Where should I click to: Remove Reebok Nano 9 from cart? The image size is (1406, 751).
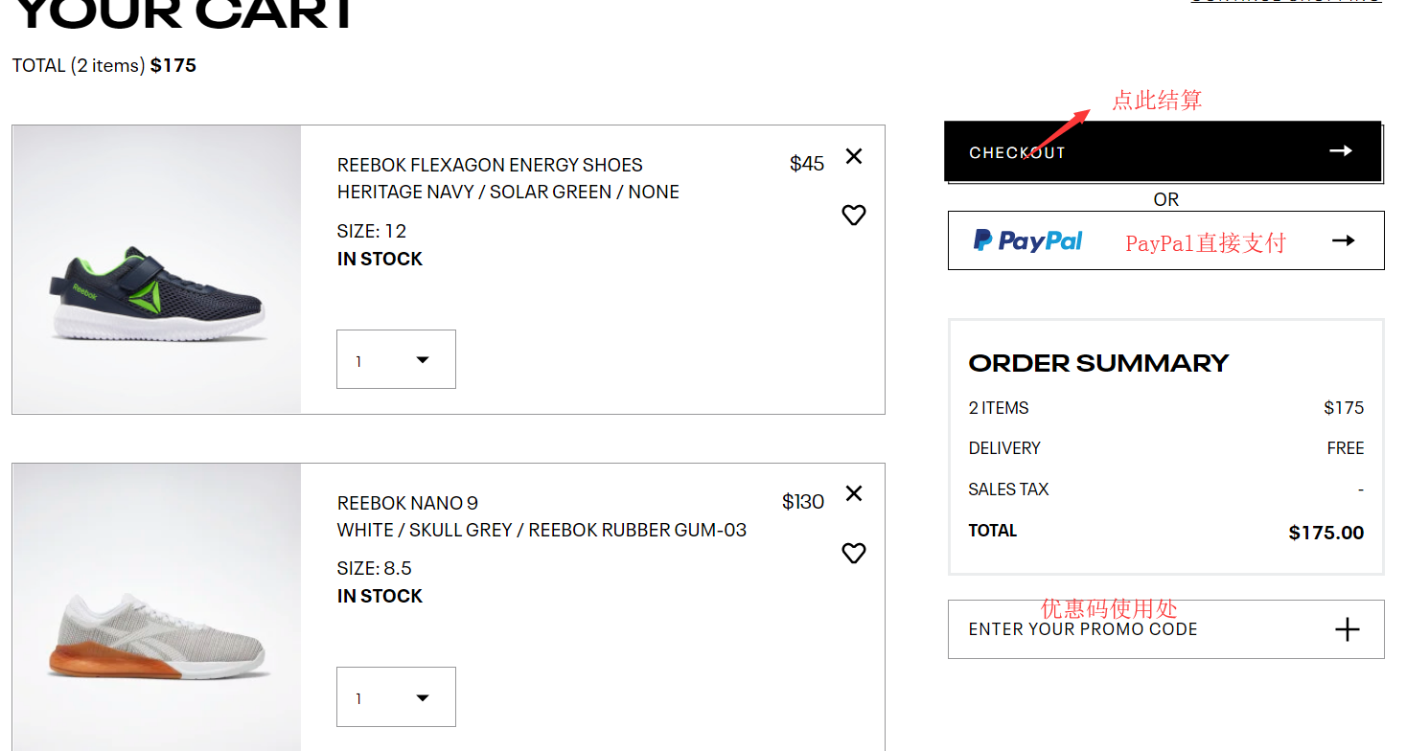854,493
